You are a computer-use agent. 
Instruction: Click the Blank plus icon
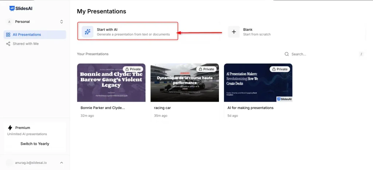pyautogui.click(x=234, y=32)
